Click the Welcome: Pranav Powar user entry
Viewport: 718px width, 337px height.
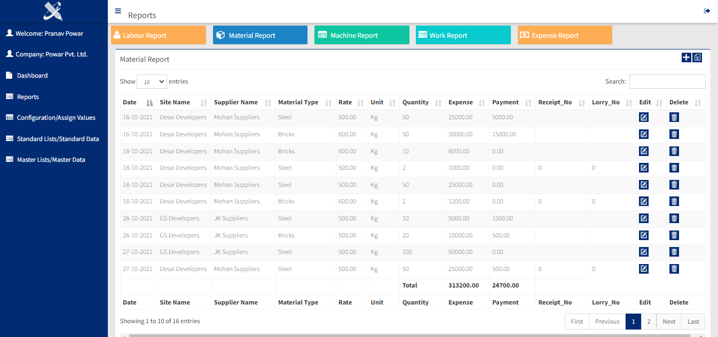44,34
